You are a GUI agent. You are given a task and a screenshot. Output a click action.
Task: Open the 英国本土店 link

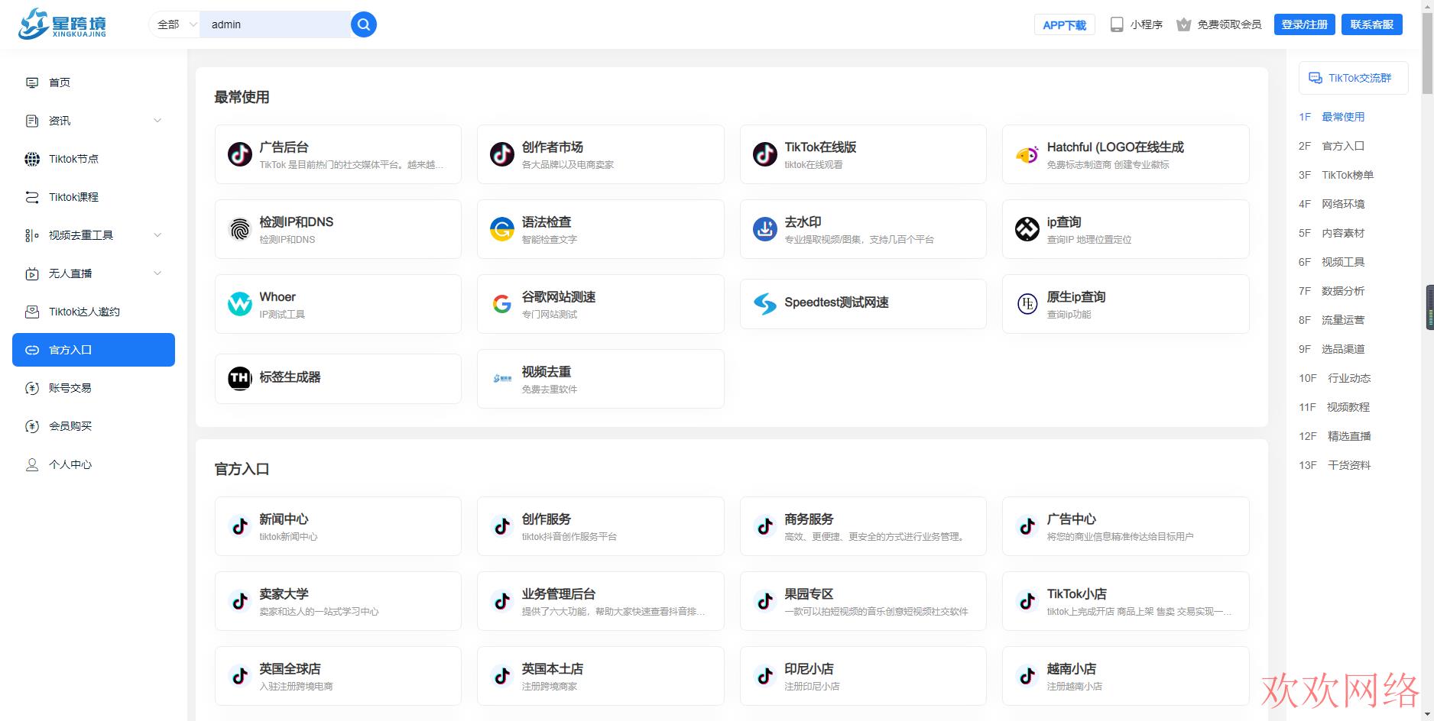[x=601, y=676]
